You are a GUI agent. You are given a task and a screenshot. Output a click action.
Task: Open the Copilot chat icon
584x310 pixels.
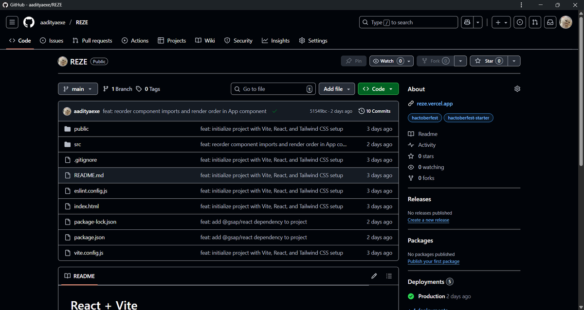(x=467, y=22)
